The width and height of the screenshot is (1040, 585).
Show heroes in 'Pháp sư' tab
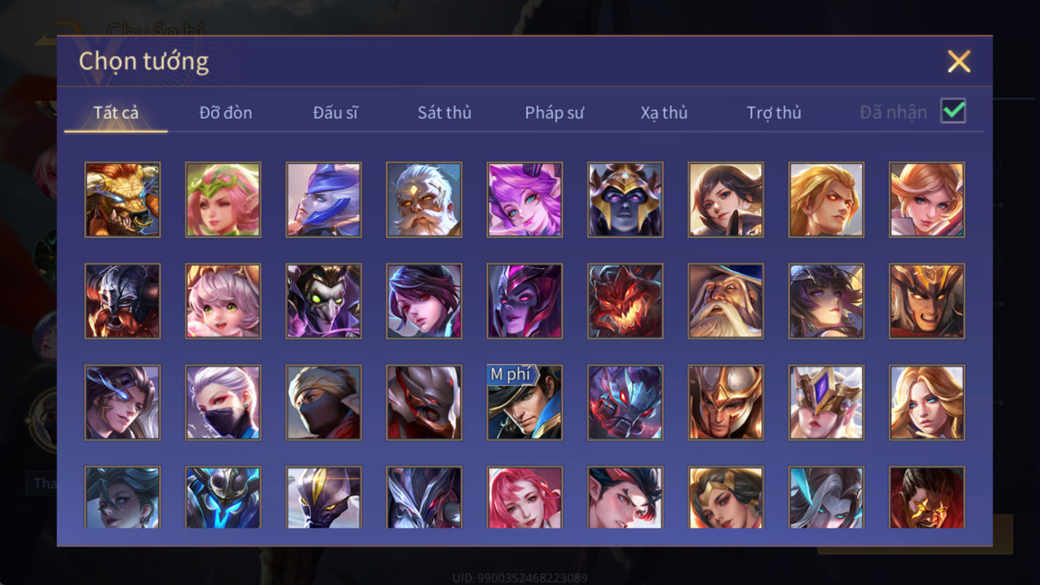554,112
